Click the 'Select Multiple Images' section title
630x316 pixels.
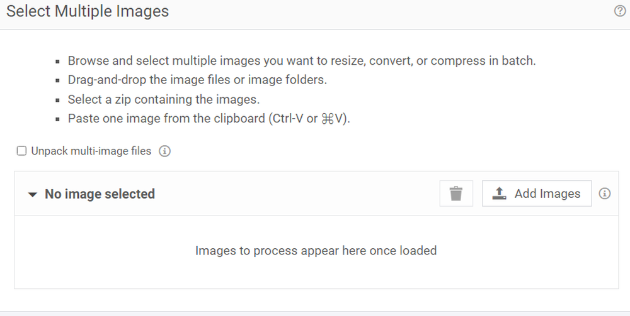pyautogui.click(x=88, y=11)
